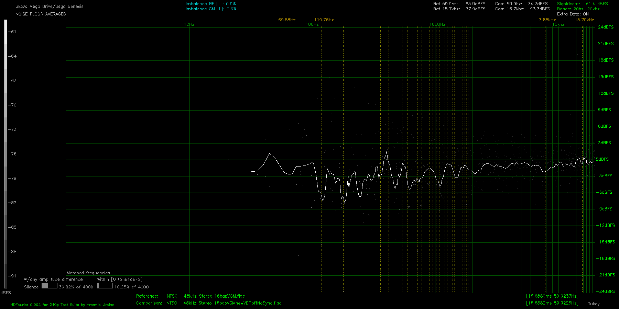Screen dimensions: 619x309
Task: Click the 'within 0 to ±1dBFS' percentage bar
Action: click(x=105, y=286)
